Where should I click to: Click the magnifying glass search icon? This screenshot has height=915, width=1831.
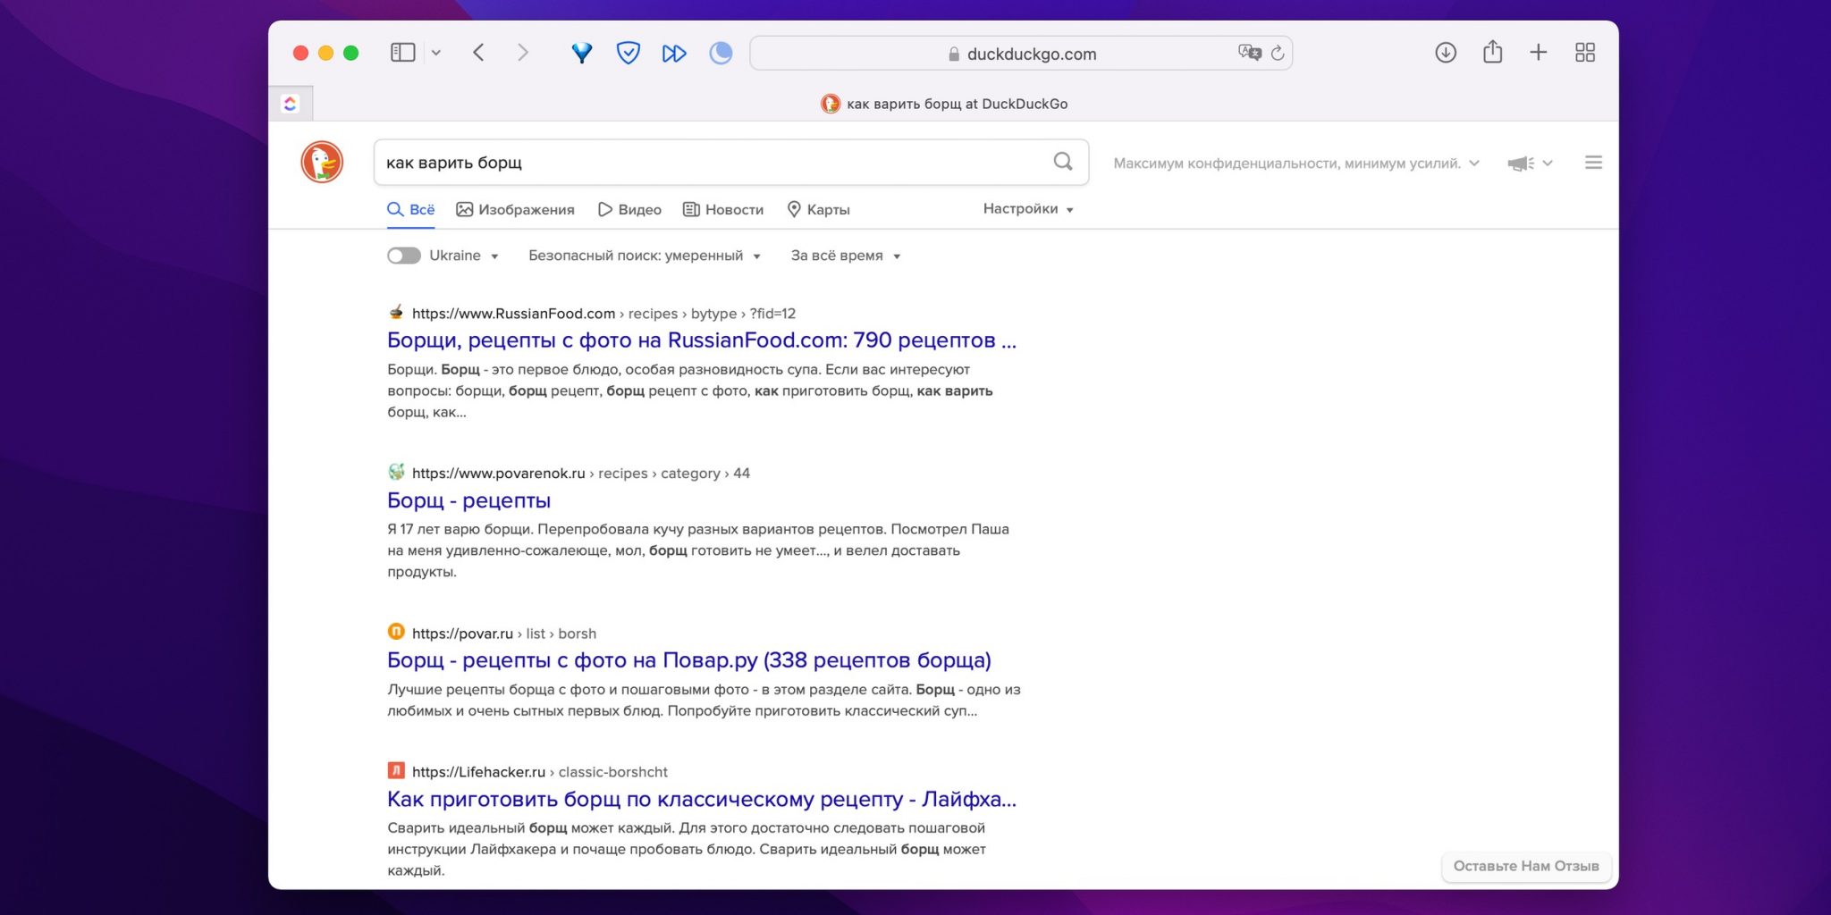pyautogui.click(x=1062, y=162)
